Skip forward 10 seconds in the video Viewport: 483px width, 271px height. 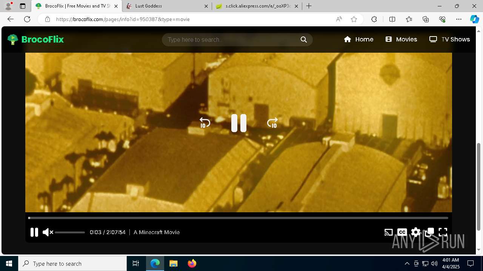coord(272,123)
